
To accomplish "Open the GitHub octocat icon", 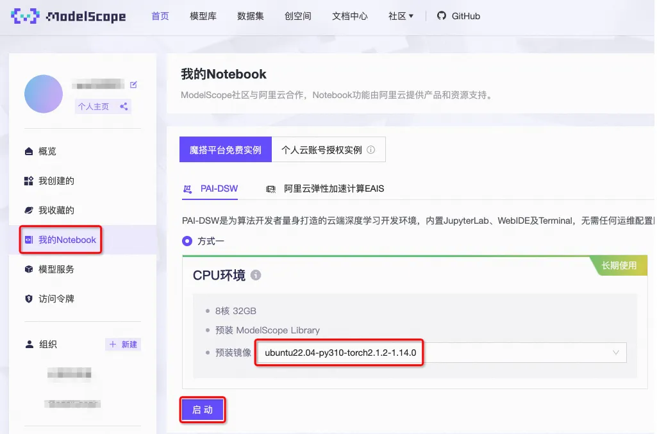I will 441,16.
